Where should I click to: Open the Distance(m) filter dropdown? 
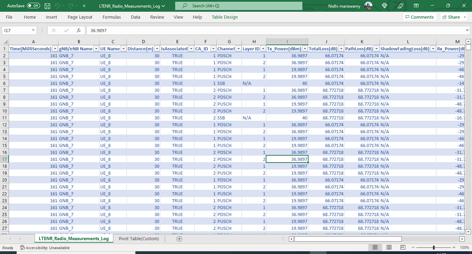157,49
